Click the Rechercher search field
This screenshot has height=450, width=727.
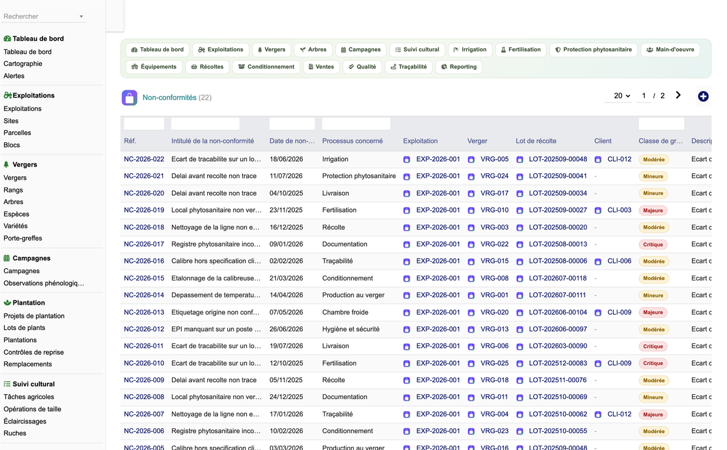[44, 16]
